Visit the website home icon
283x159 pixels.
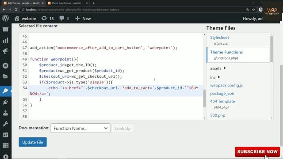pos(17,19)
